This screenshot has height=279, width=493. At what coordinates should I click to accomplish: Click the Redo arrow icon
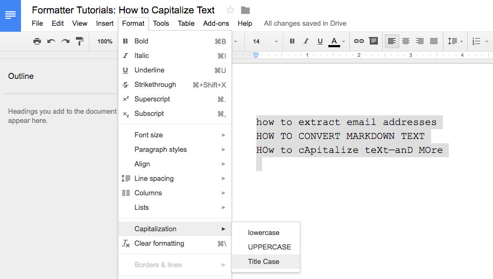click(x=66, y=41)
